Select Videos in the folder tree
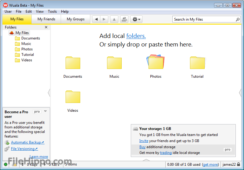The image size is (244, 170). click(x=23, y=60)
